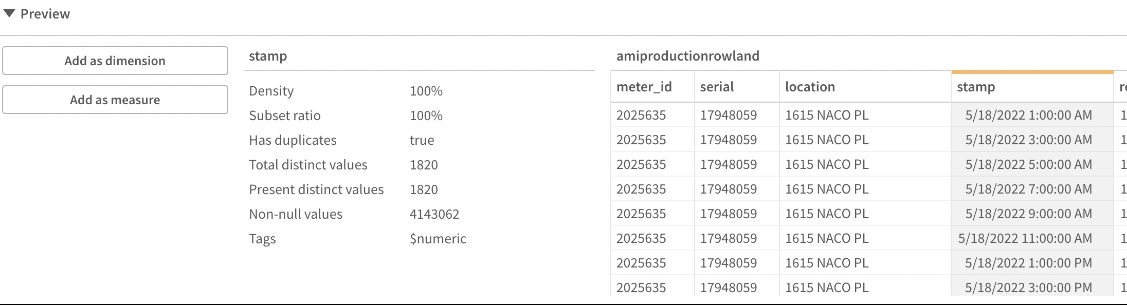Viewport: 1127px width, 306px height.
Task: Select the stamp column header
Action: click(x=976, y=87)
